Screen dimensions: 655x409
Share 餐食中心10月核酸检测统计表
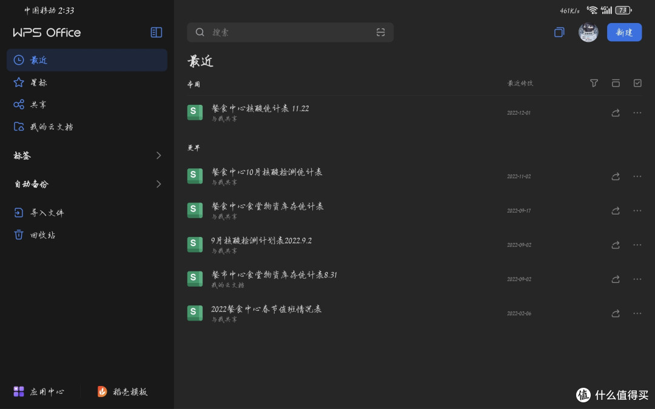[616, 176]
